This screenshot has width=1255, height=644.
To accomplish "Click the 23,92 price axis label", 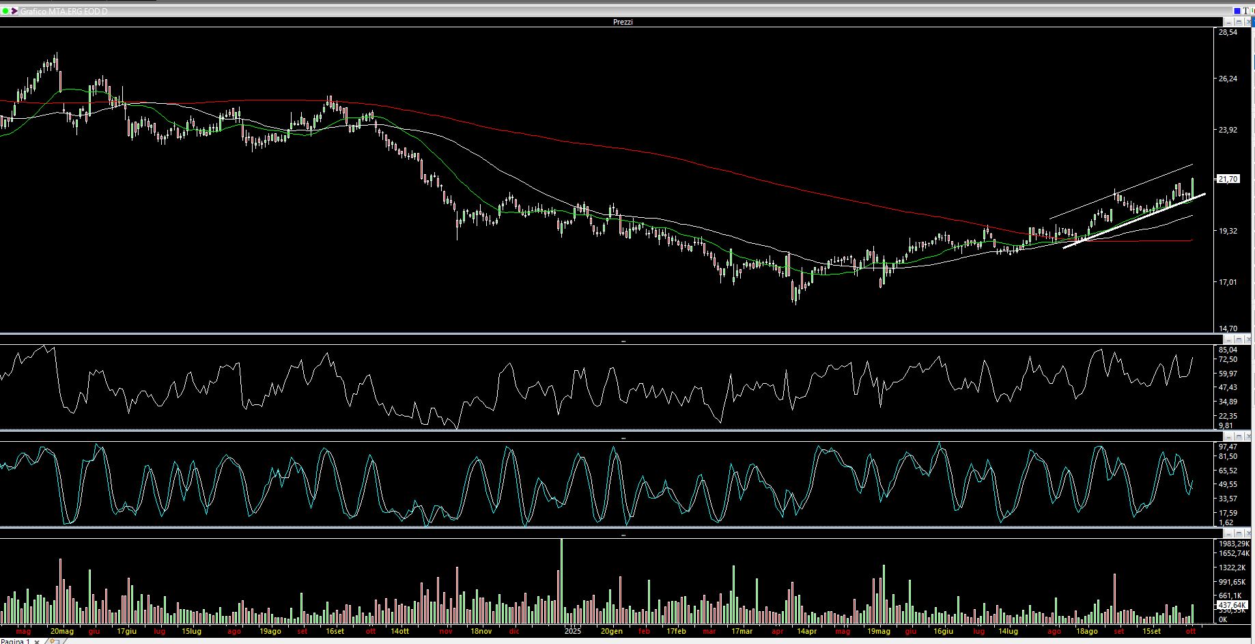I will [x=1228, y=130].
